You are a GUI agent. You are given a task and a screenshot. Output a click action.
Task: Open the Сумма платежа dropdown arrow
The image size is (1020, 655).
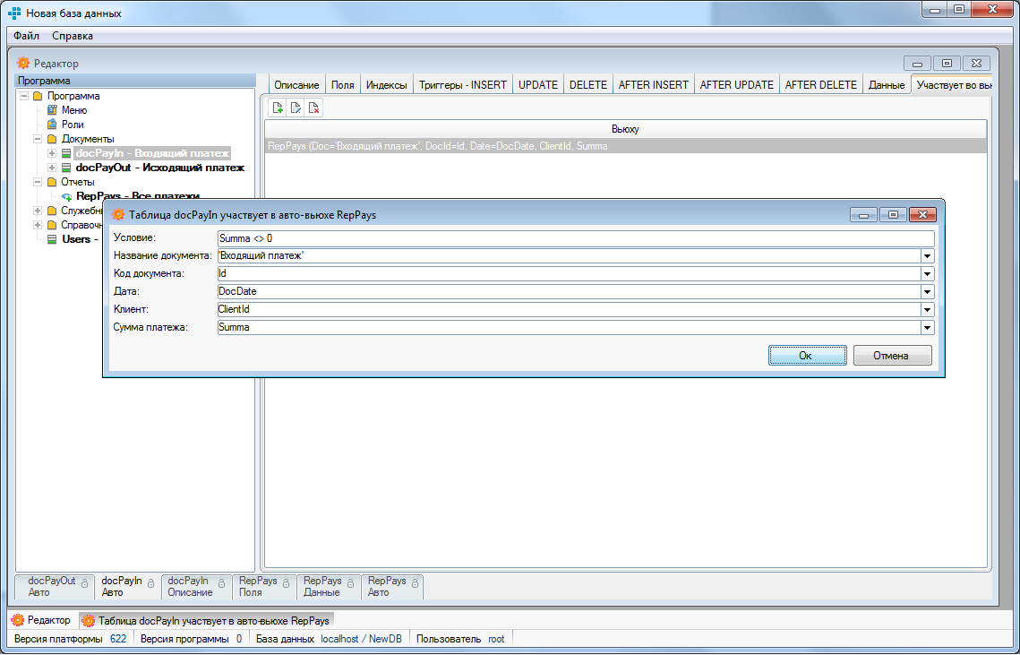[928, 328]
